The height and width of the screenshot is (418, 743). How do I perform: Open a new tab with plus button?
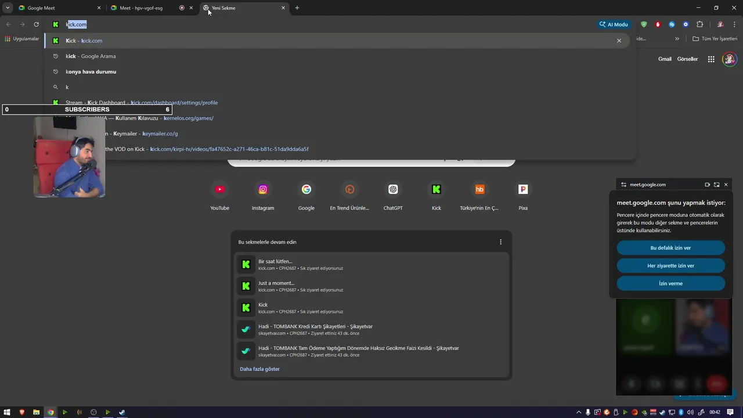click(x=297, y=8)
